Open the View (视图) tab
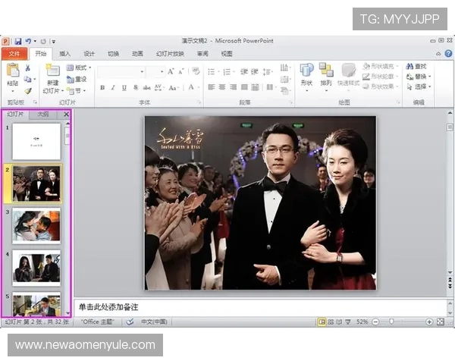455x364 pixels. click(x=227, y=54)
